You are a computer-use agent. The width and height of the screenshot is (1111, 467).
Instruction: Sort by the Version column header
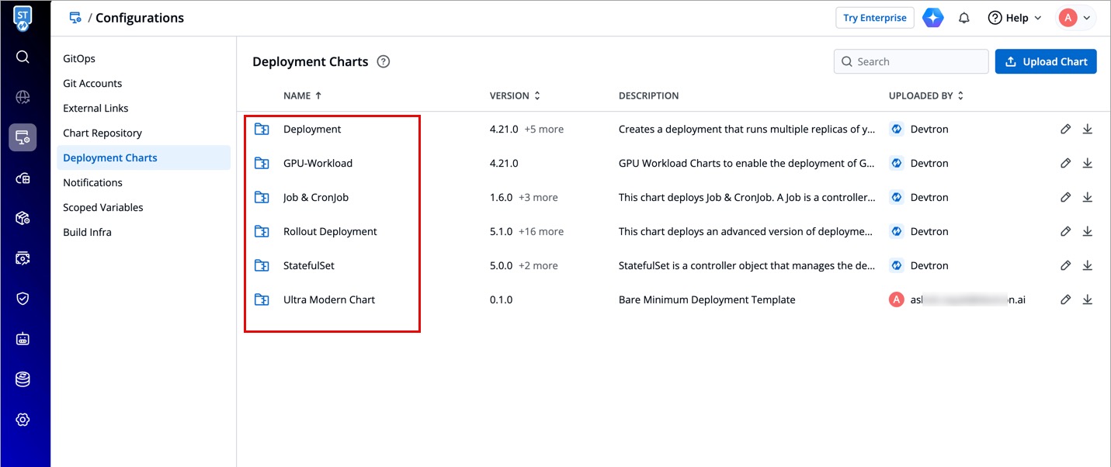(514, 96)
